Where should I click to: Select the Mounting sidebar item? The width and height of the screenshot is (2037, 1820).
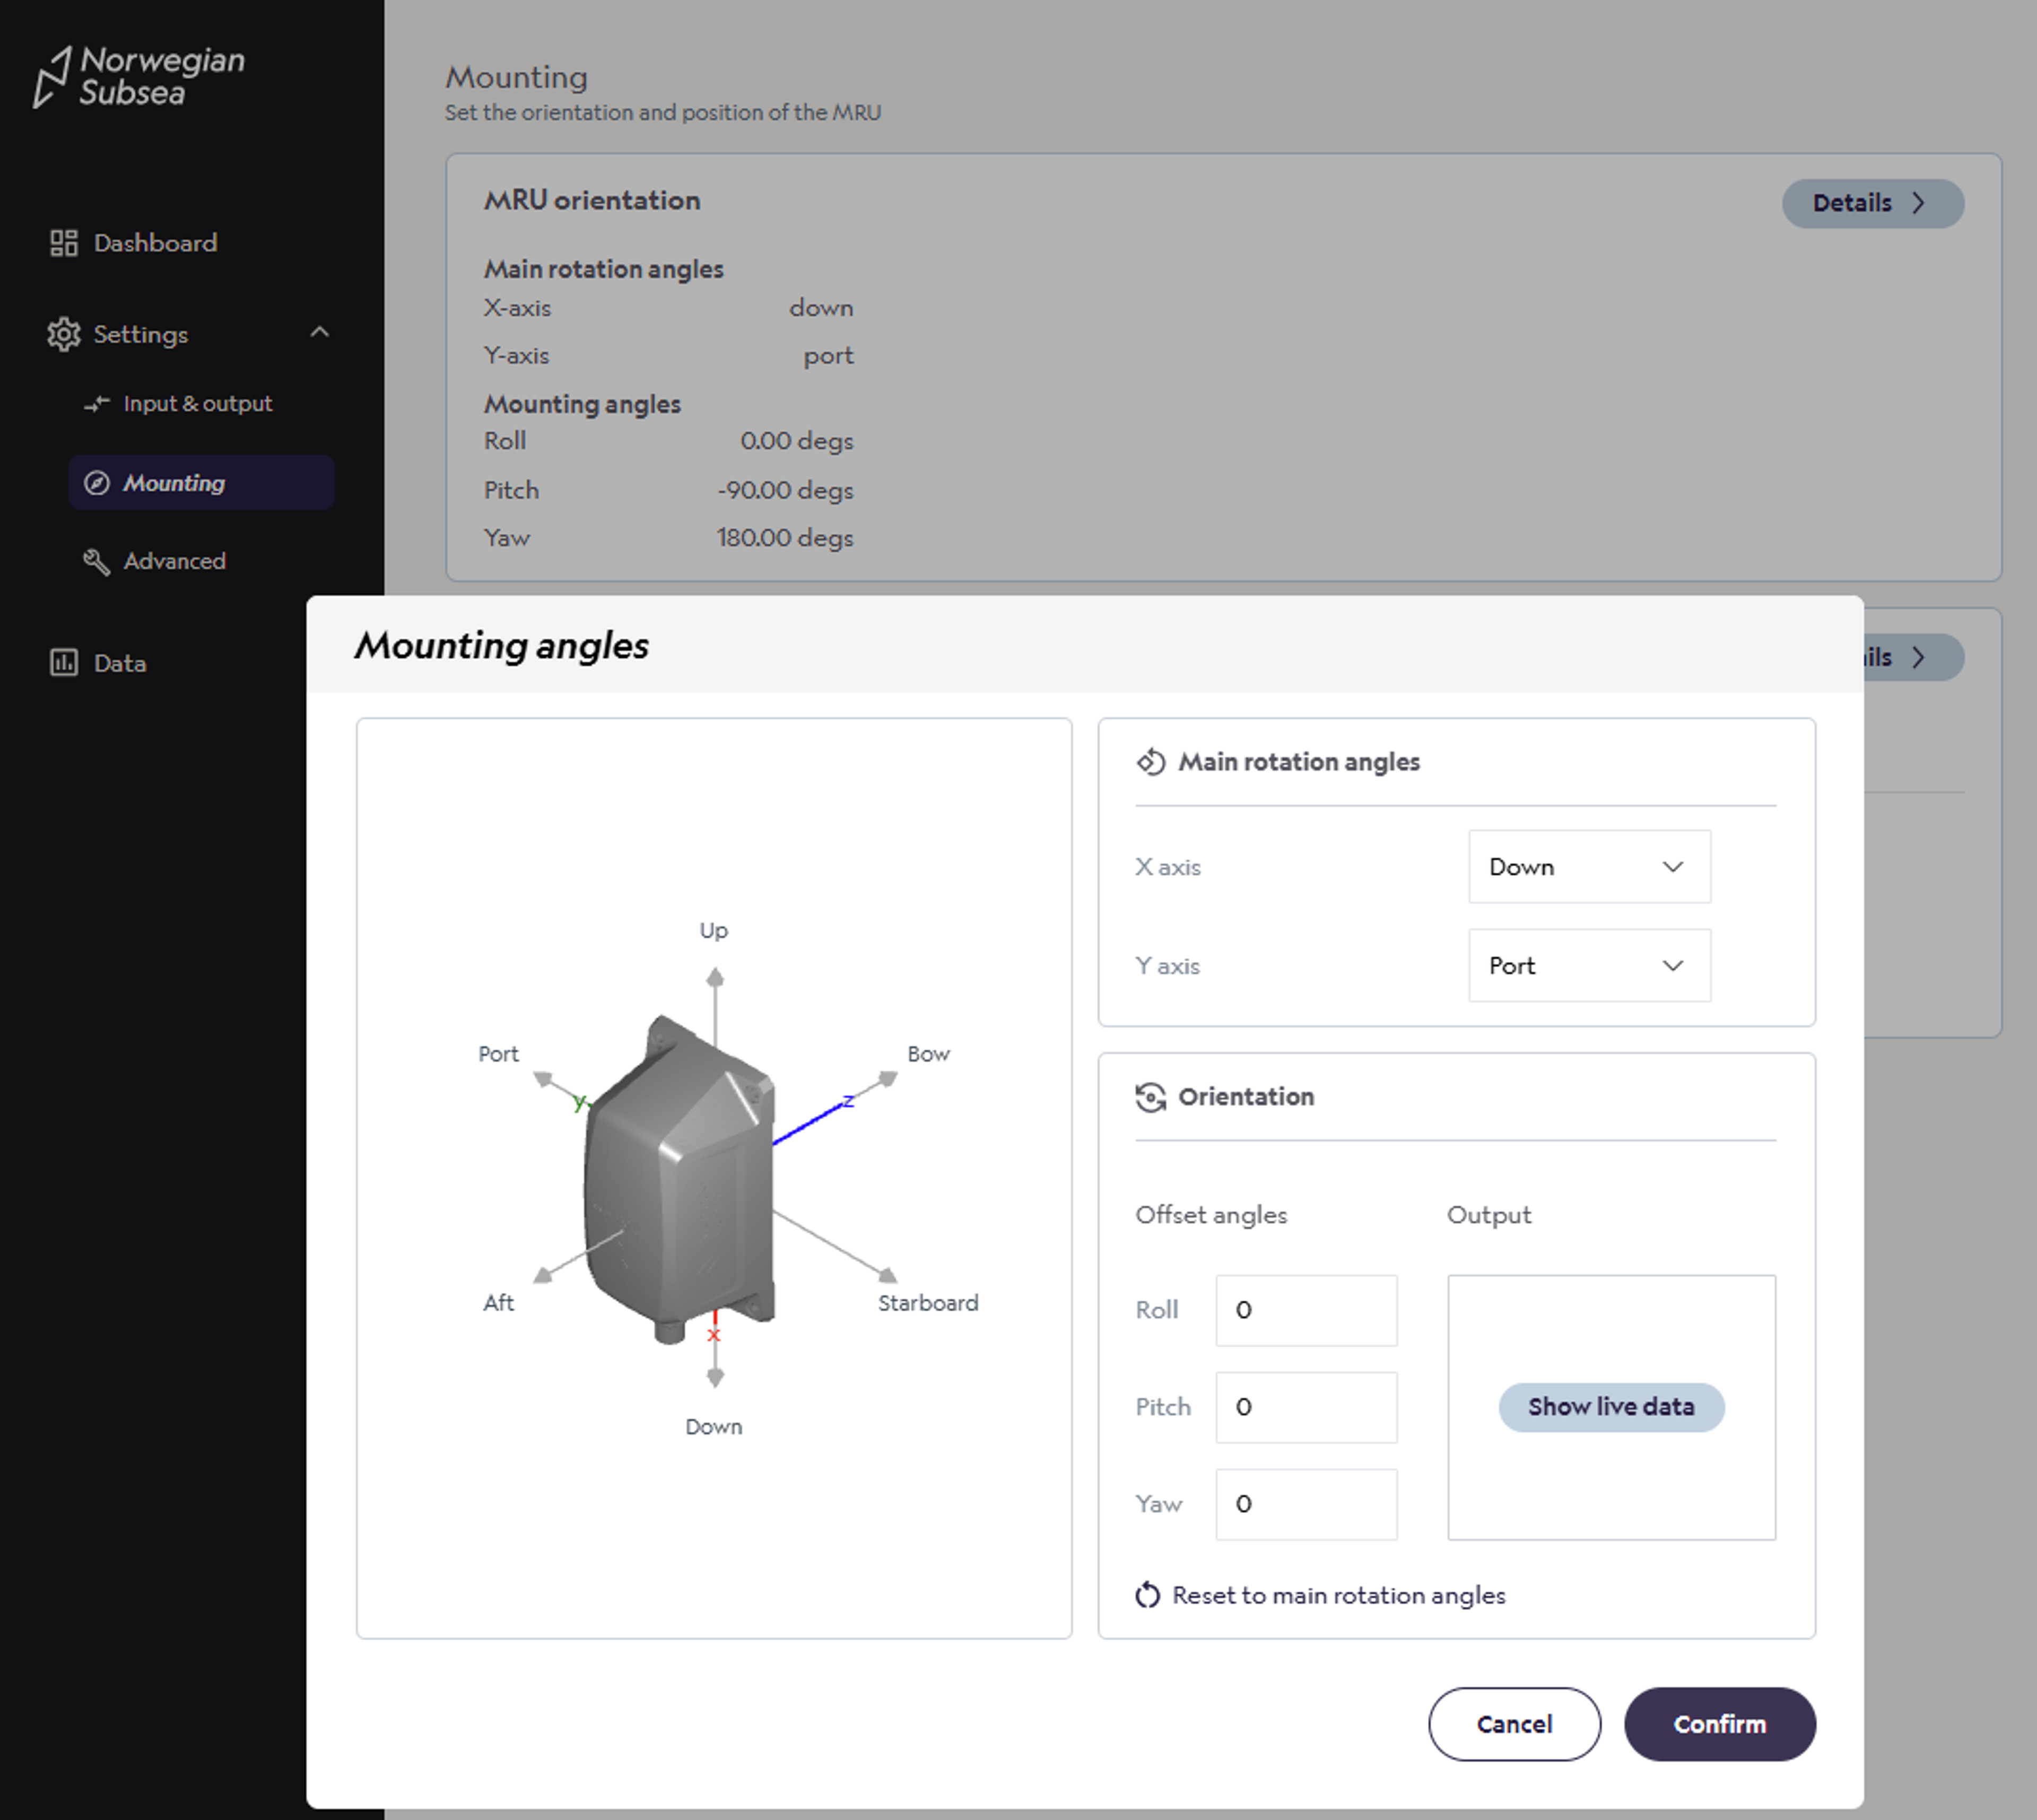pyautogui.click(x=201, y=483)
